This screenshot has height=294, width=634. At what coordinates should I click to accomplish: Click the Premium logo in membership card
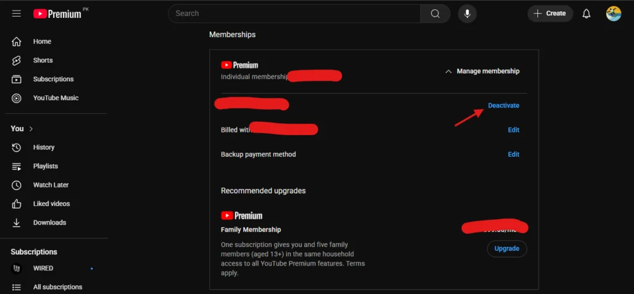pos(240,65)
